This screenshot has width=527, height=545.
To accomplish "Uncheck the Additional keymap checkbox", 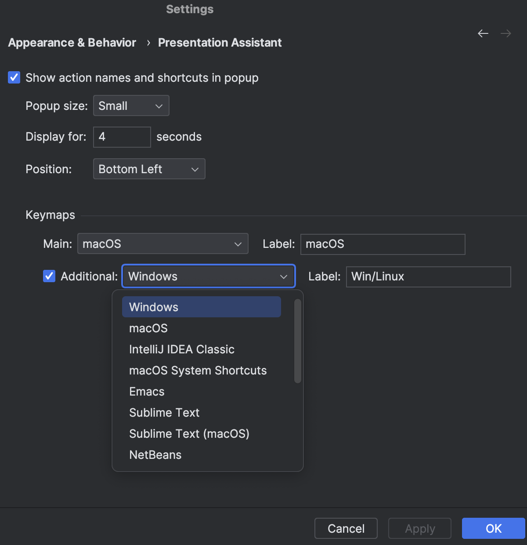I will (49, 276).
